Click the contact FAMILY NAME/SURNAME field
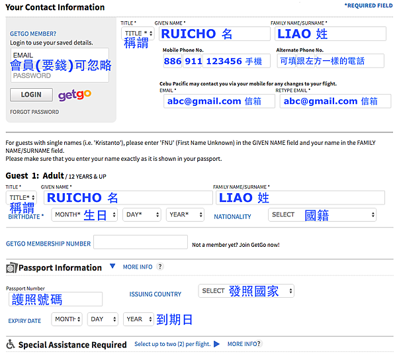 click(x=330, y=34)
